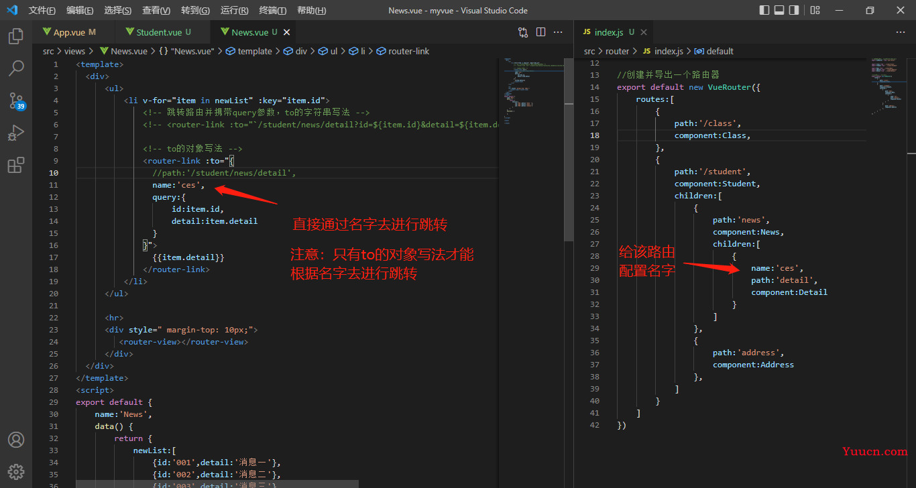Click 'router-link' breadcrumb segment
This screenshot has height=488, width=916.
point(402,51)
